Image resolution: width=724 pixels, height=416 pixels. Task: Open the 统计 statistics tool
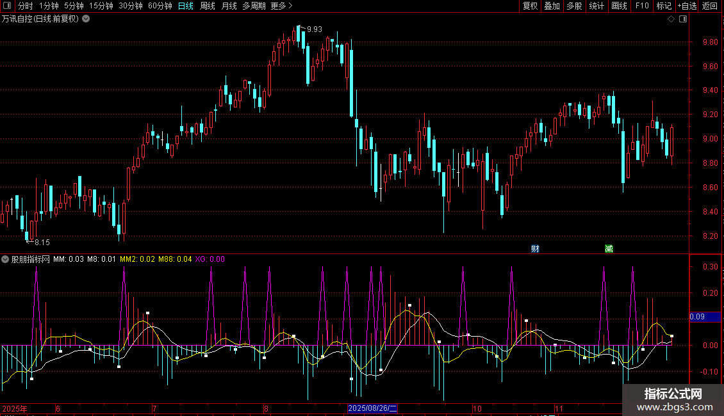pyautogui.click(x=596, y=6)
